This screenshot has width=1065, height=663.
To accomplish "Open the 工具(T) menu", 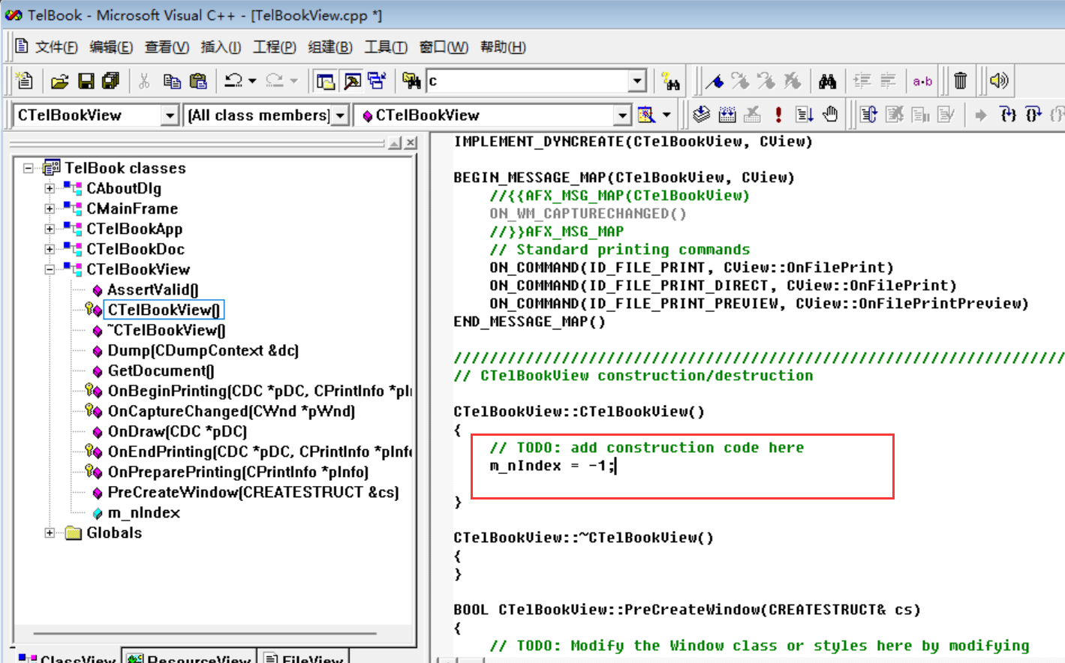I will pos(386,47).
